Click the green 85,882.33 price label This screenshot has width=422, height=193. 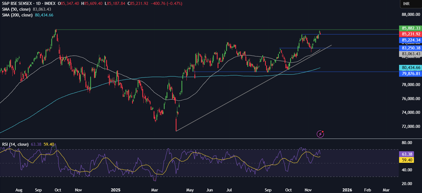coord(411,28)
